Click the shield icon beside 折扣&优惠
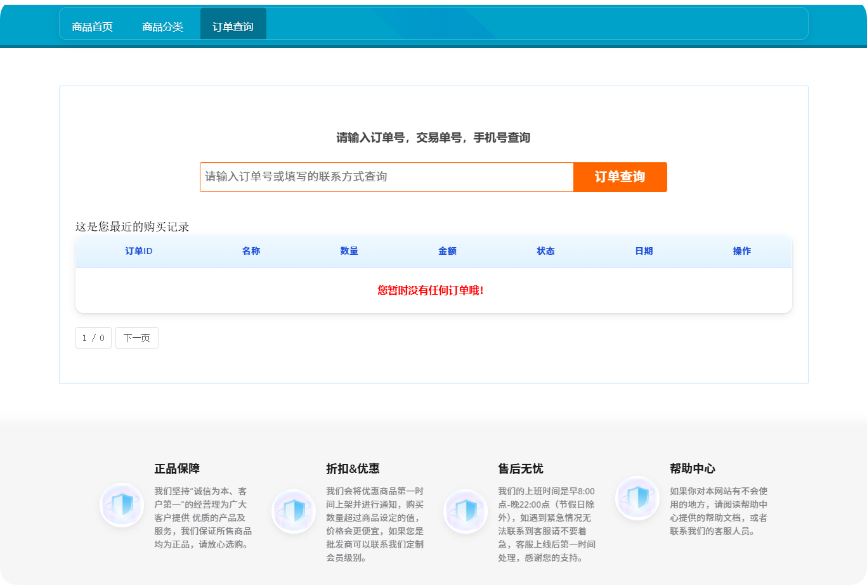The width and height of the screenshot is (867, 585). (294, 511)
